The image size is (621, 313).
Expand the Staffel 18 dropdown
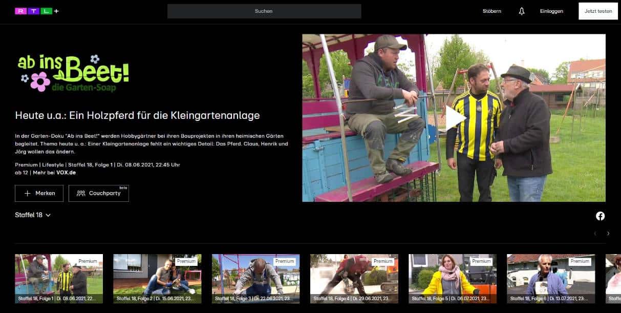33,215
